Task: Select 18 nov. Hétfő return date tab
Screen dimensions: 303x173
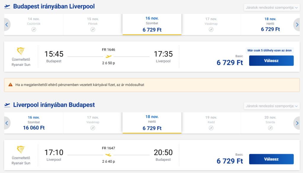Action: click(x=152, y=123)
